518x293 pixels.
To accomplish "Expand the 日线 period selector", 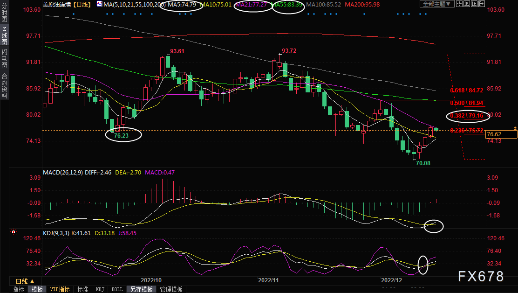I will click(x=25, y=281).
